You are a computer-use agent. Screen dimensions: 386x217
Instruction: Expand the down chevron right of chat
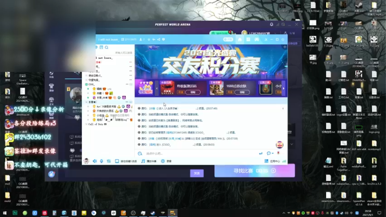(292, 144)
